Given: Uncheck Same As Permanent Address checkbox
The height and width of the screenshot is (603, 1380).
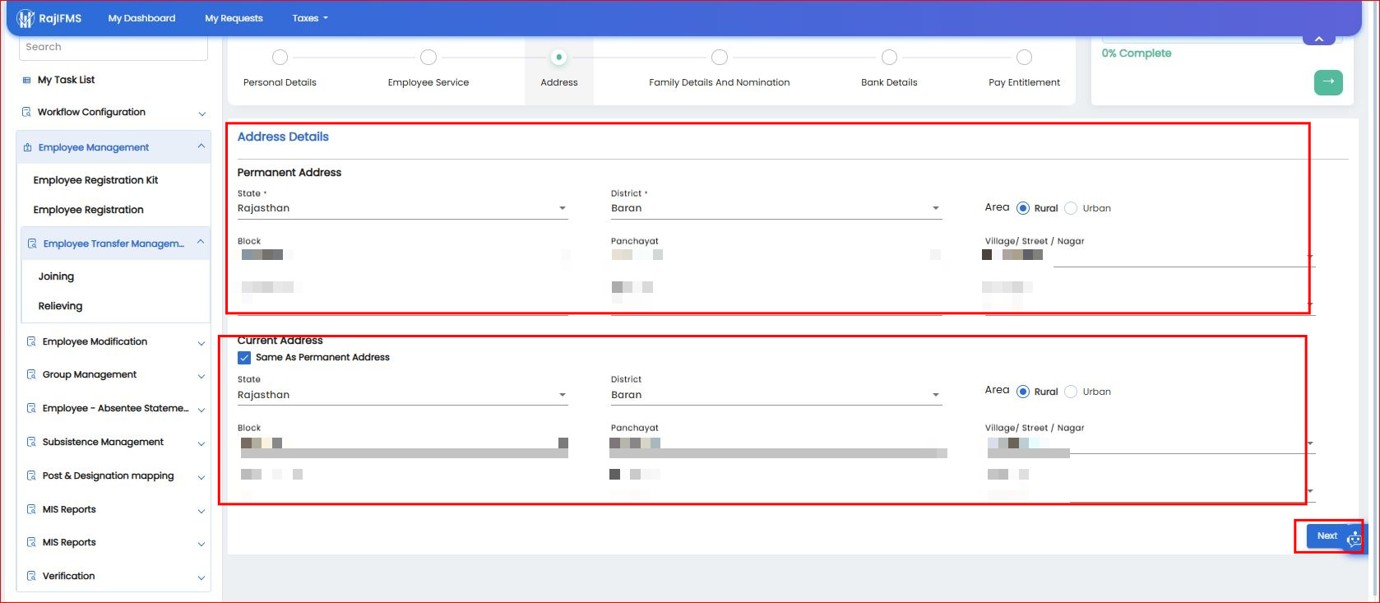Looking at the screenshot, I should tap(244, 358).
